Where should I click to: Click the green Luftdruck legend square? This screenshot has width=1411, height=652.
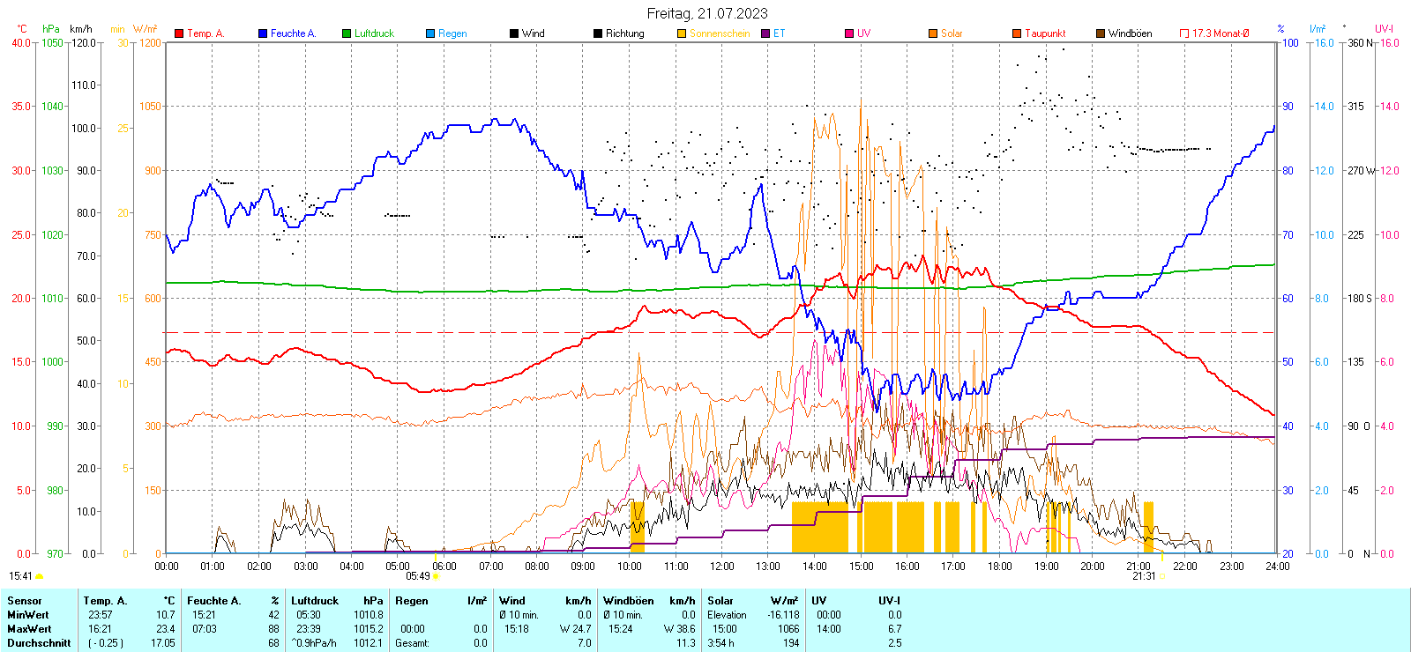(x=347, y=33)
